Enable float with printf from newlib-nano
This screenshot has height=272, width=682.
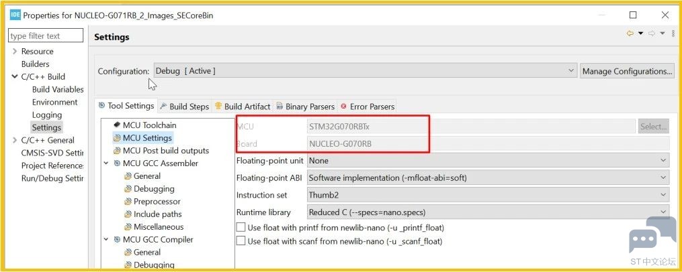pos(241,227)
